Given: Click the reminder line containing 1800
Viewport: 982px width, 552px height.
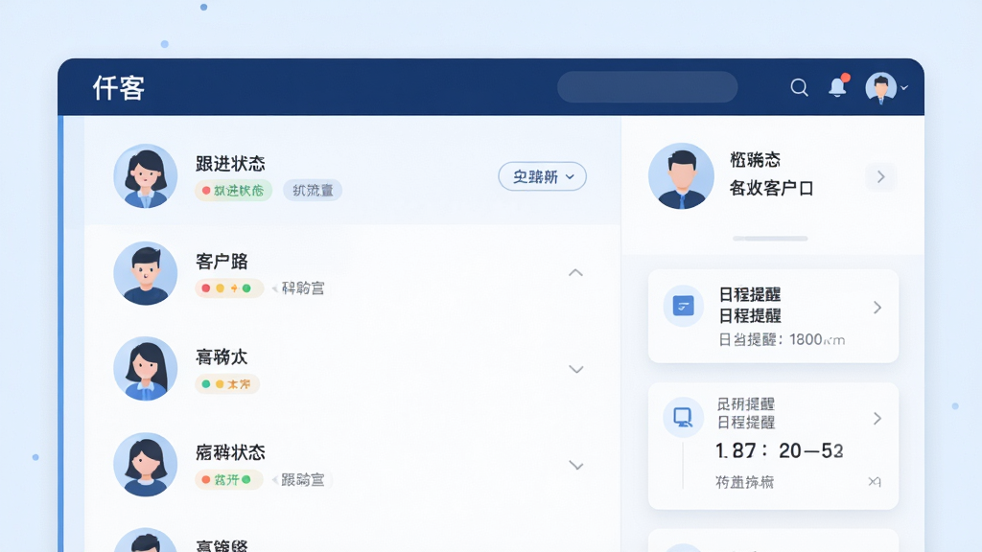Looking at the screenshot, I should pos(782,340).
